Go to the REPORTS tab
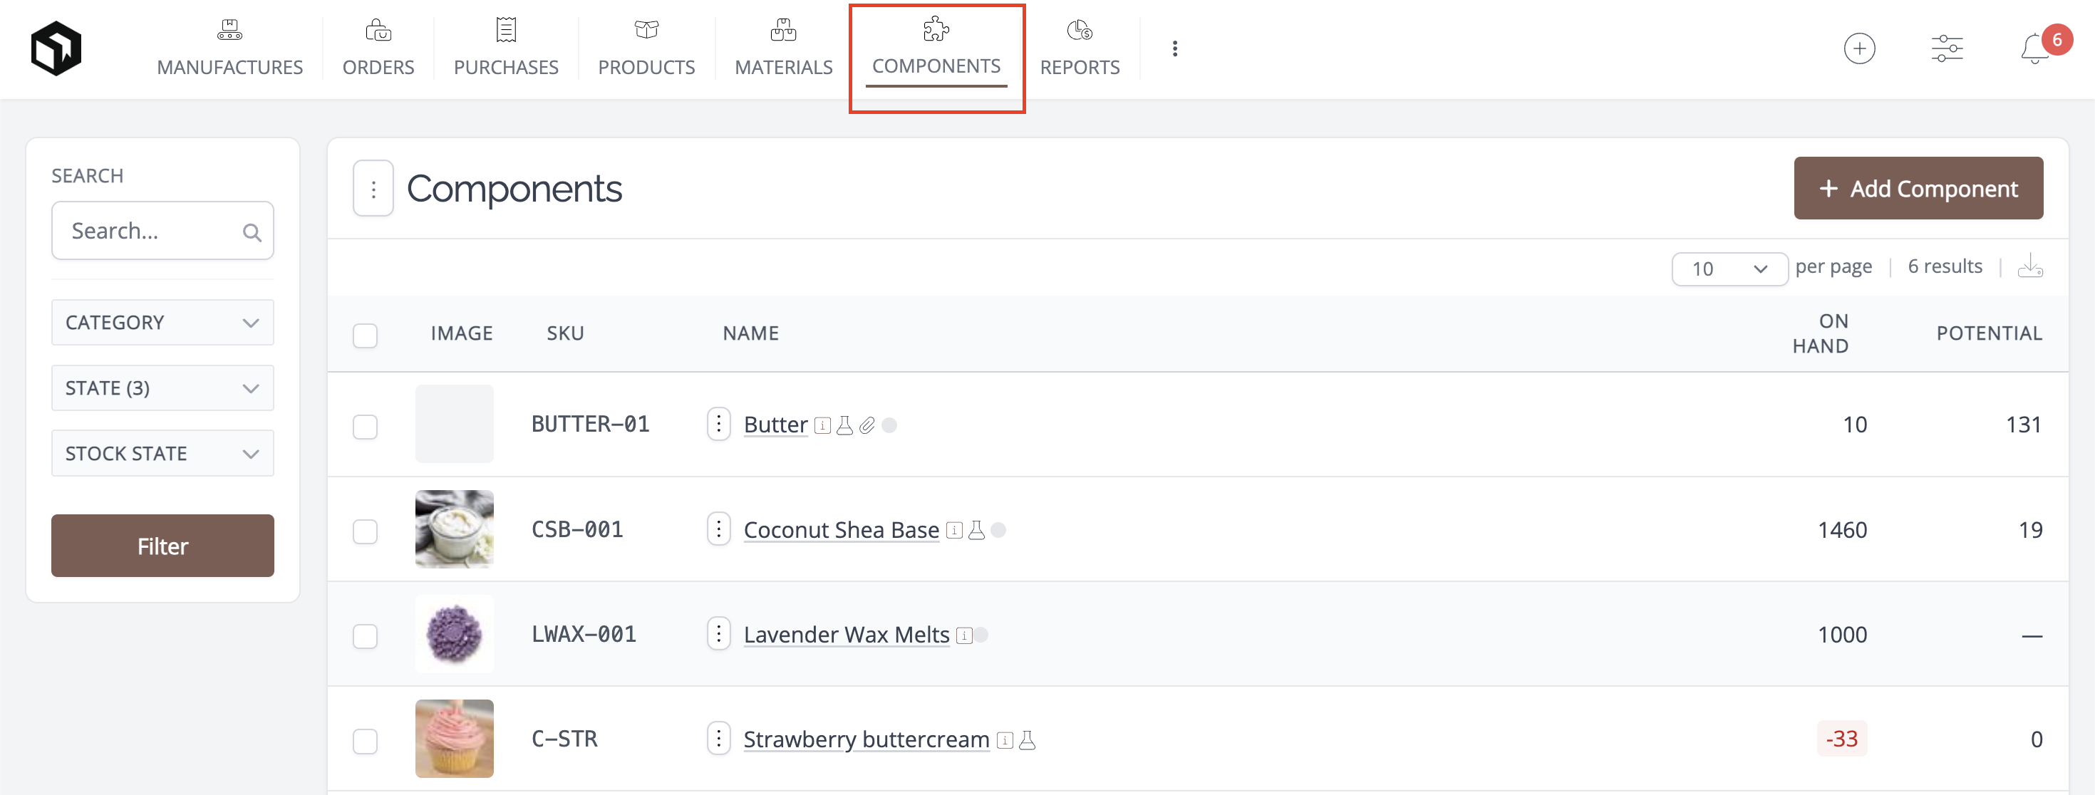 coord(1080,48)
